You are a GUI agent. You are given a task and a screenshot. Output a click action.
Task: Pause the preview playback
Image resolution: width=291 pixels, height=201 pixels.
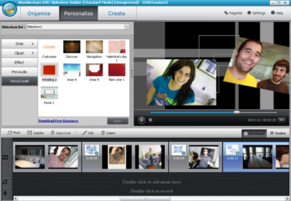(x=141, y=120)
